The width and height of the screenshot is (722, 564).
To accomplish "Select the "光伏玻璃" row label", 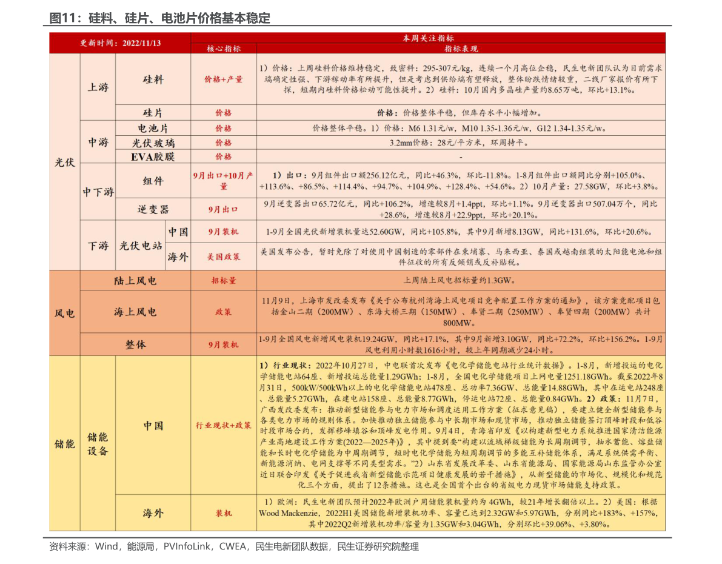I will pos(153,143).
